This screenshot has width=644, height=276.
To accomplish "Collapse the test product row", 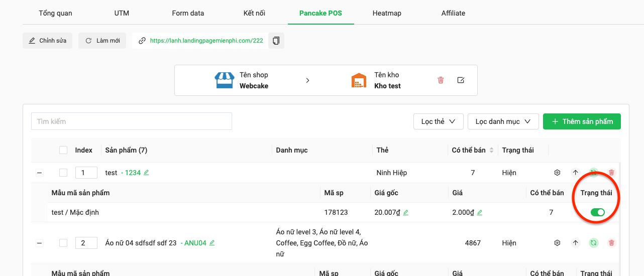I will 40,173.
